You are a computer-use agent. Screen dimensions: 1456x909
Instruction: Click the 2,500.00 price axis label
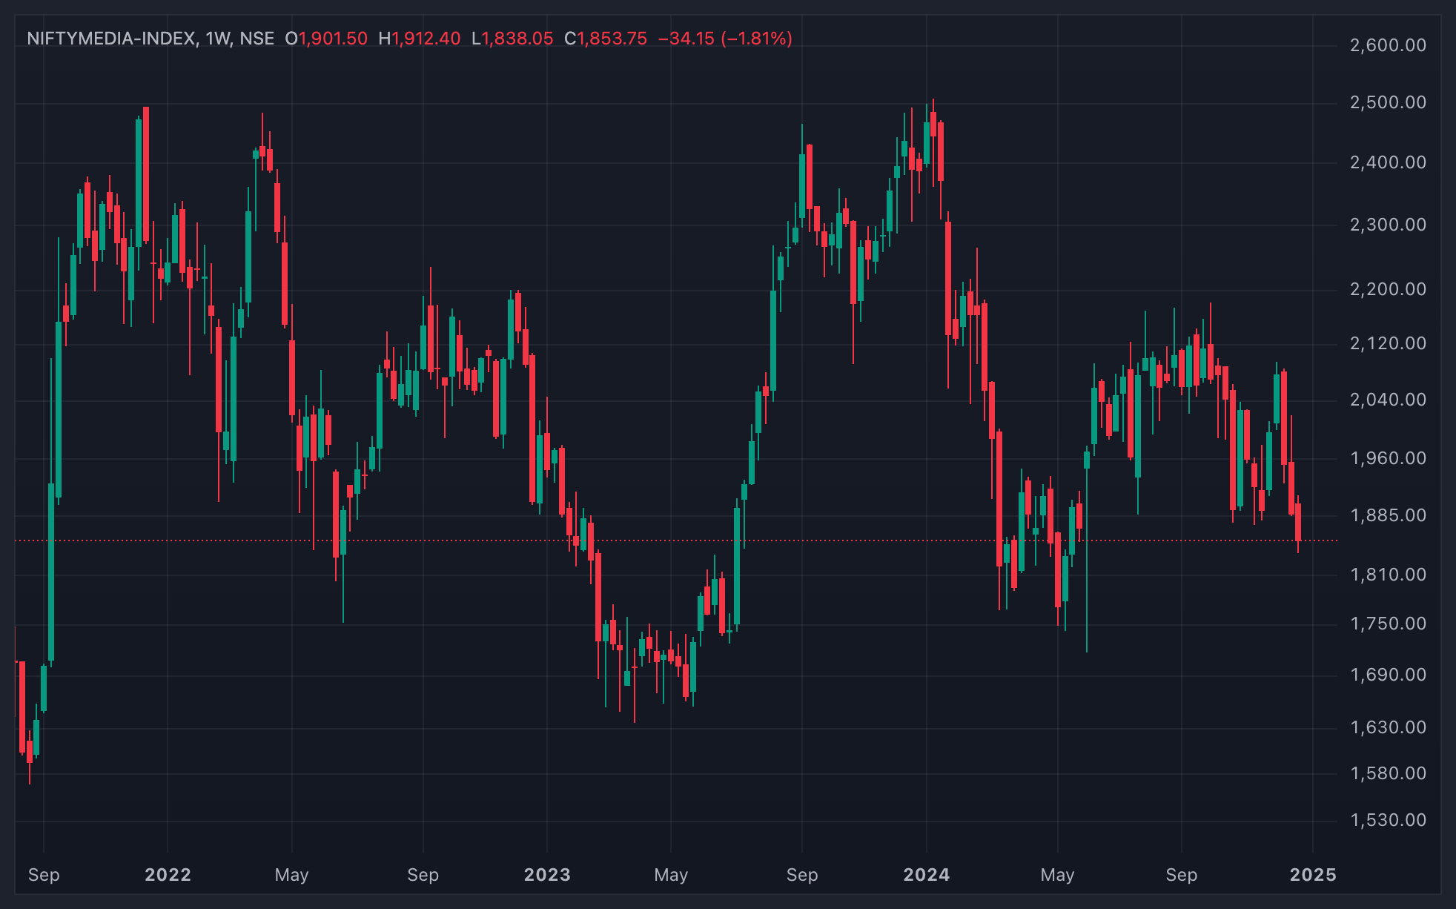(1388, 102)
